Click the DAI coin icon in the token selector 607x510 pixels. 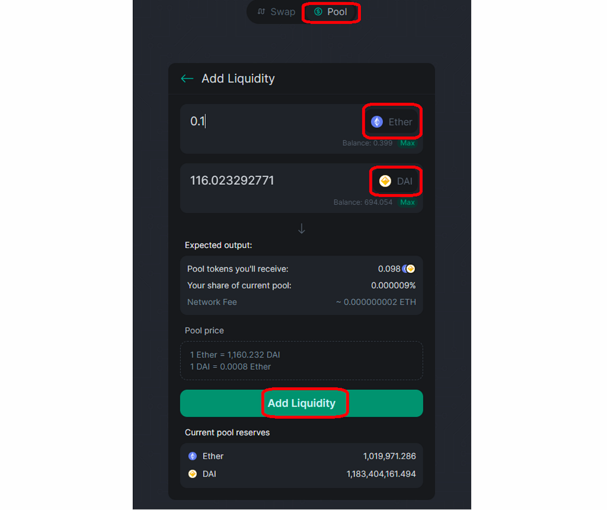(x=385, y=181)
